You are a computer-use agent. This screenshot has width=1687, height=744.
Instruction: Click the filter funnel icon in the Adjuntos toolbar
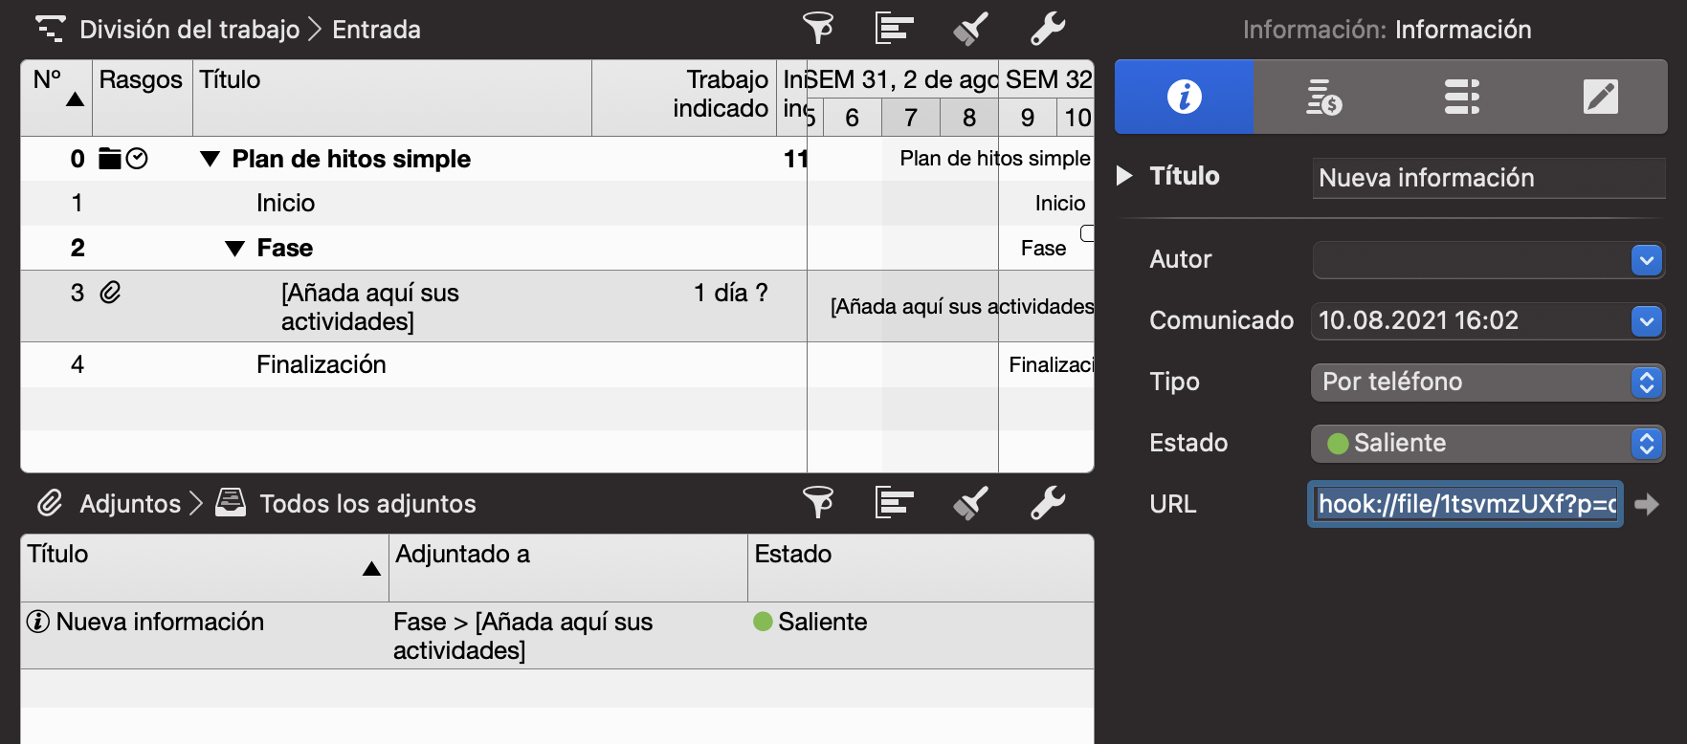pos(817,503)
